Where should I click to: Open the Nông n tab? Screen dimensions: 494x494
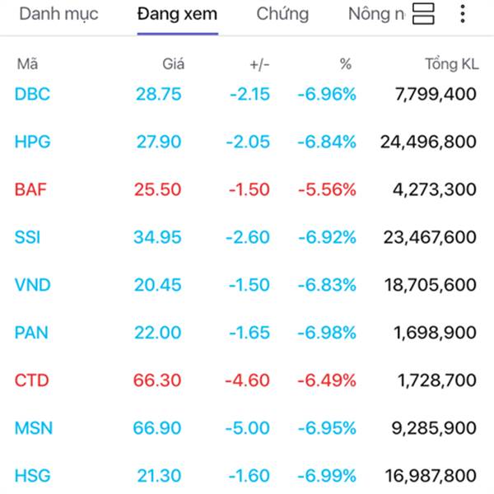click(376, 15)
